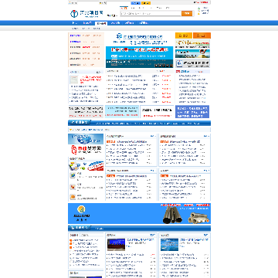
Task: Click the top green user icon near header right
Action: [x=198, y=8]
